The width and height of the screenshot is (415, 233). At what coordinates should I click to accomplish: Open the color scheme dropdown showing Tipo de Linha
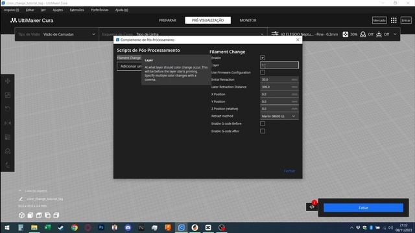tap(183, 34)
